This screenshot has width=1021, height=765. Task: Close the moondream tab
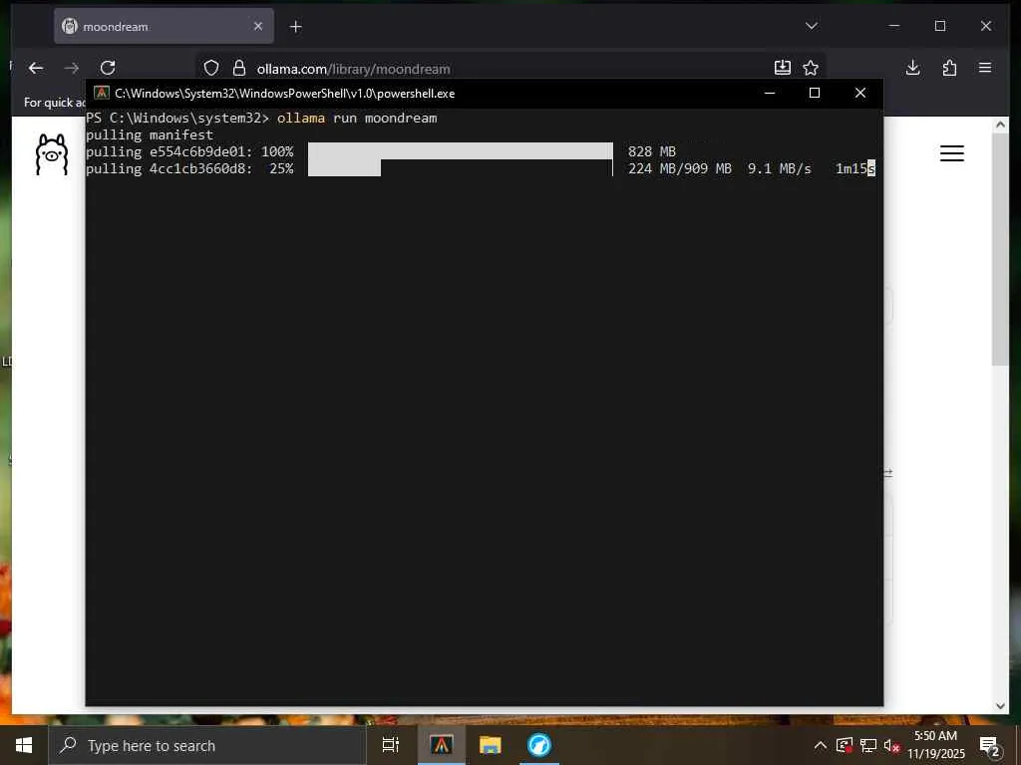point(258,26)
